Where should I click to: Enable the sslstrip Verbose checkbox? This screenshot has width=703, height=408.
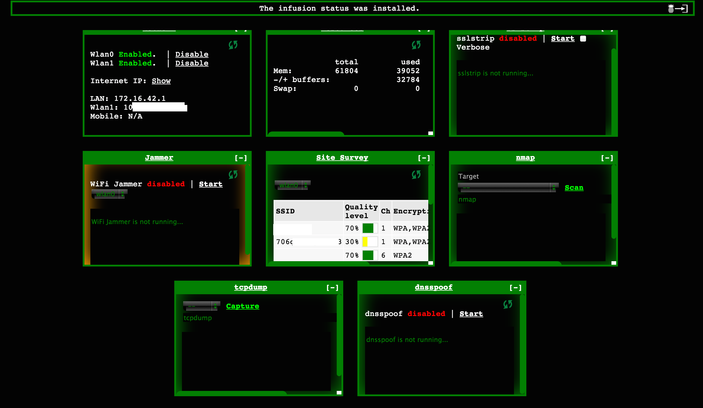click(x=583, y=39)
